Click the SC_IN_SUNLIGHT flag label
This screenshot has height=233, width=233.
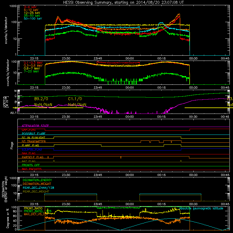tap(33, 137)
